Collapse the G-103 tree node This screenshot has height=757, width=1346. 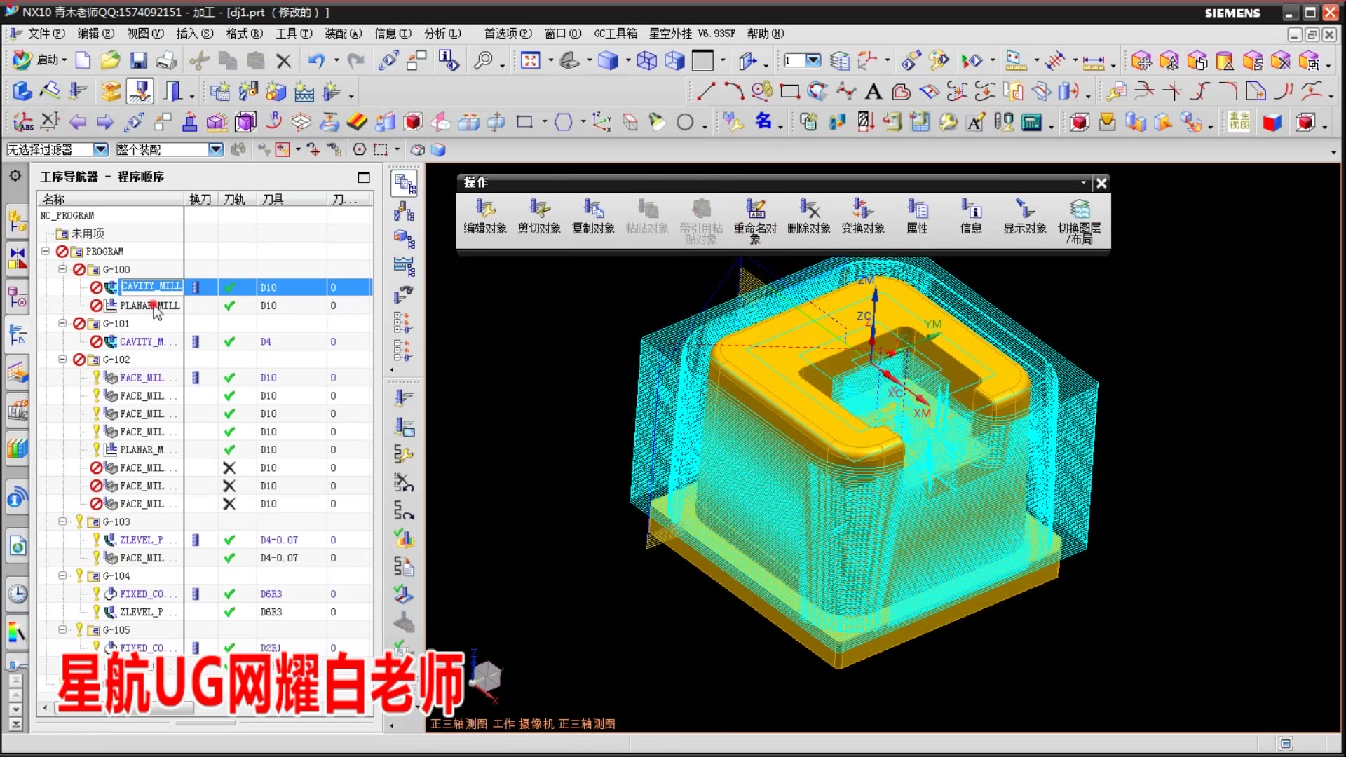click(x=62, y=521)
